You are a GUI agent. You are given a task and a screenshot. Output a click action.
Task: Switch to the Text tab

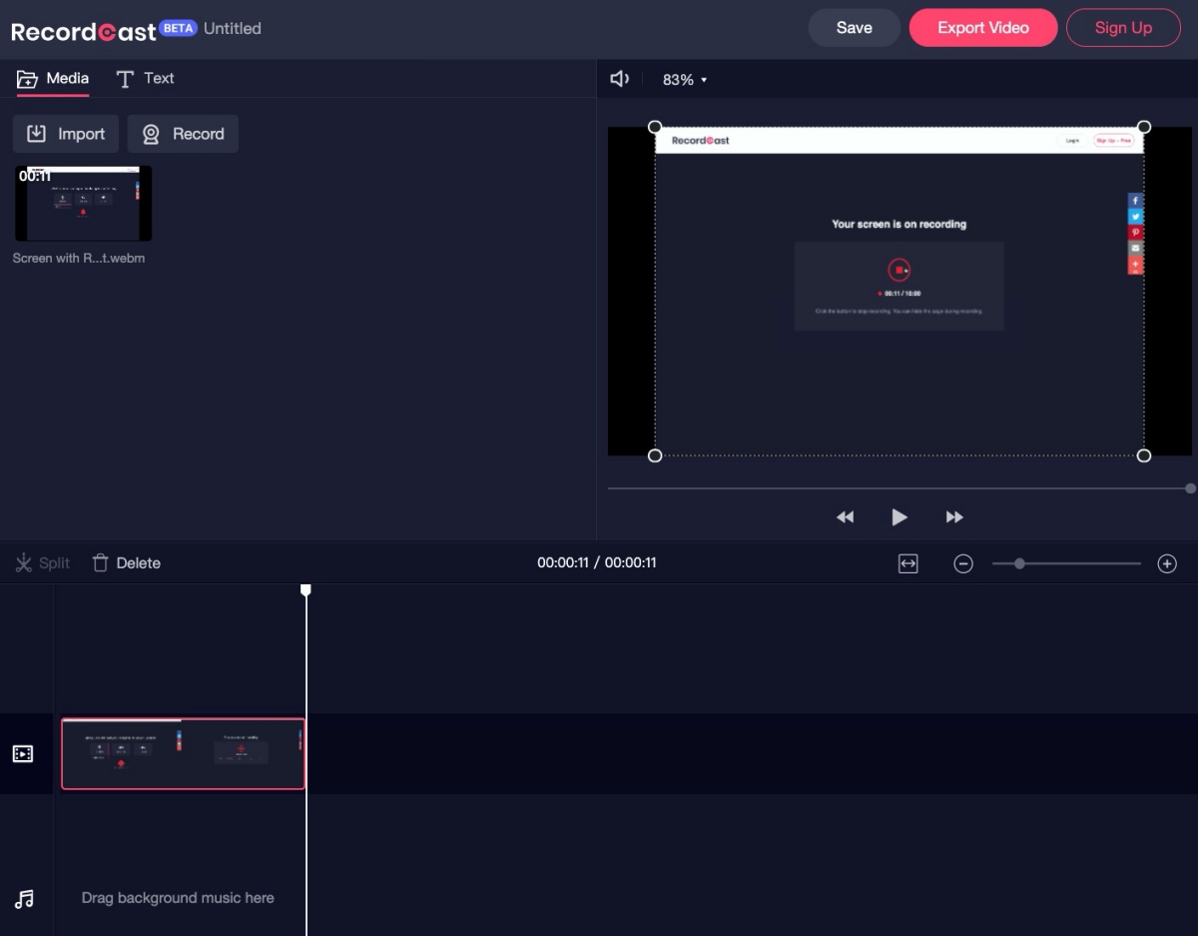tap(146, 79)
